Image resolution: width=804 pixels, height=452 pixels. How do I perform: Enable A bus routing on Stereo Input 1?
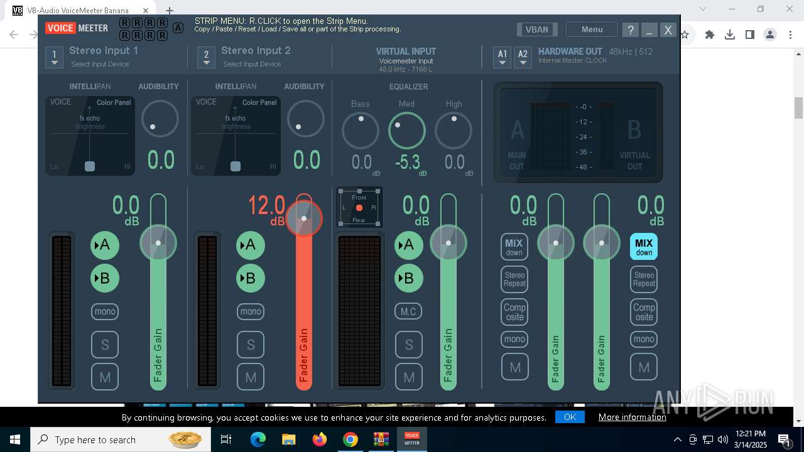105,245
